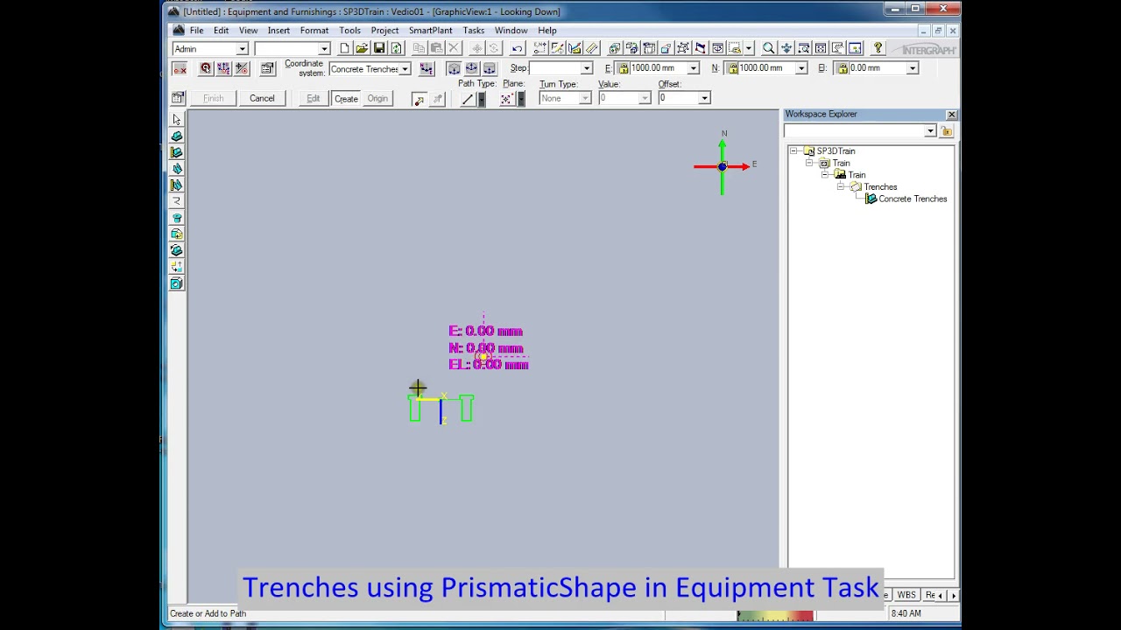Click the Cancel button
This screenshot has height=630, width=1121.
coord(262,99)
